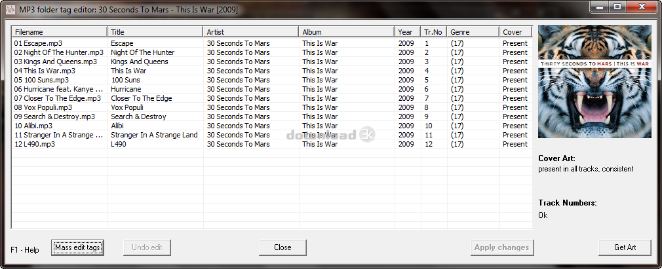
Task: Select file 01 Escape.mp3
Action: click(39, 43)
